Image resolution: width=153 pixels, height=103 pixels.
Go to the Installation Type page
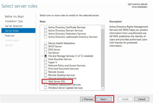(14, 21)
